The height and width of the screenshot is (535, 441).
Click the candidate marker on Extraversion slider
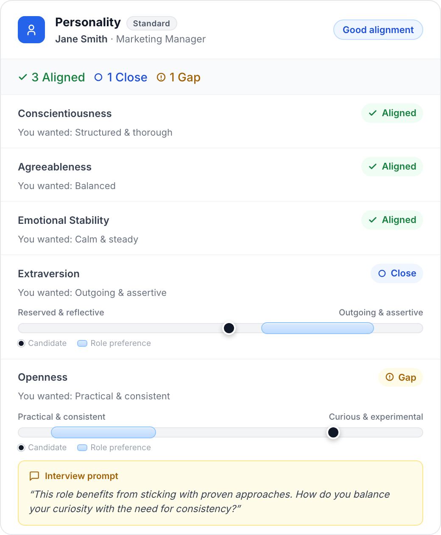(x=229, y=328)
